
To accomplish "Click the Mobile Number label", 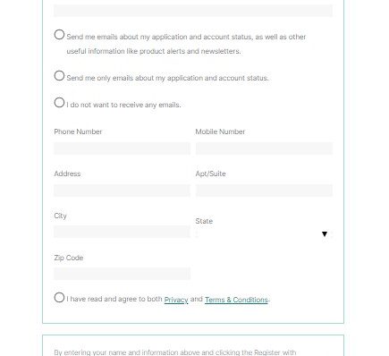I will pyautogui.click(x=220, y=131).
